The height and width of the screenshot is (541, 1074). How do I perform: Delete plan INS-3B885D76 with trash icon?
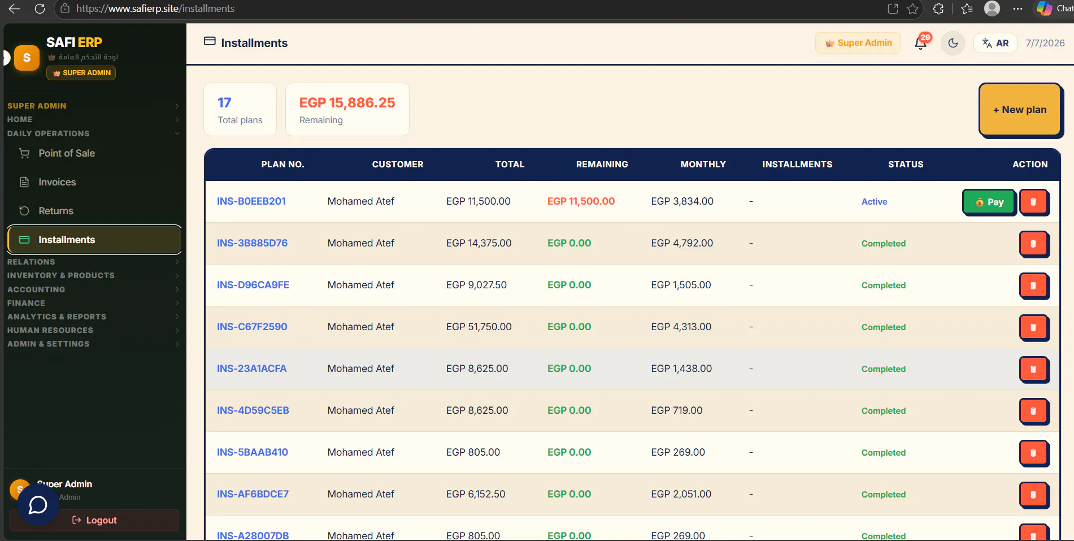(x=1033, y=244)
